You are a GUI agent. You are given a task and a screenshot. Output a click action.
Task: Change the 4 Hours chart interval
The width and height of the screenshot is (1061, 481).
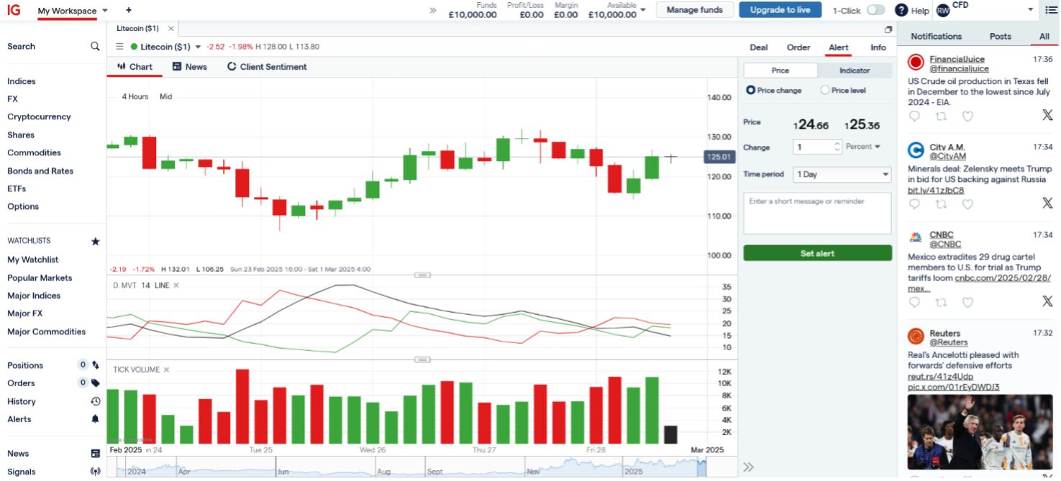pos(135,96)
